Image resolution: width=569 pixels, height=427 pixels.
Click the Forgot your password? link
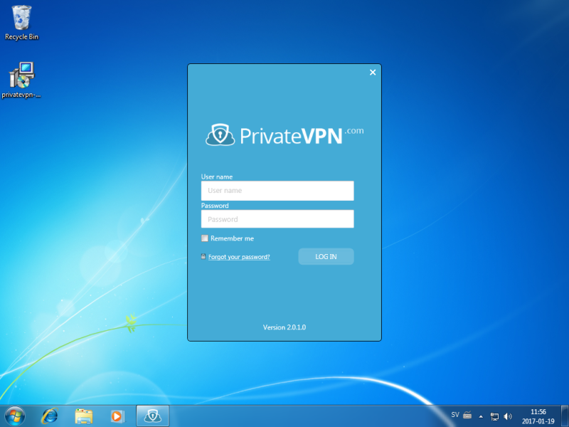click(x=239, y=257)
